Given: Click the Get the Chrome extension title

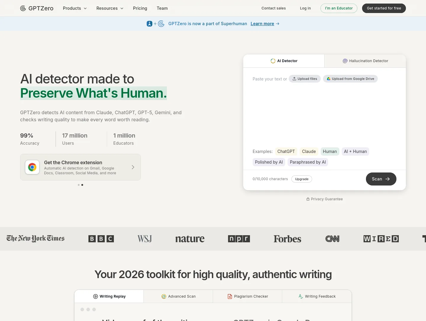Looking at the screenshot, I should (x=73, y=162).
